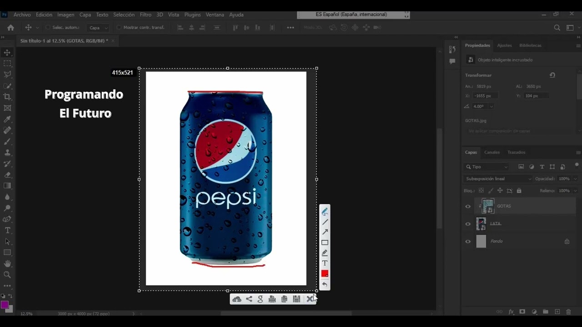Screen dimensions: 582x327
Task: Open the Propiedades panel menu
Action: (x=578, y=46)
